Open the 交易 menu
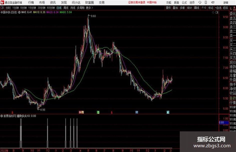The image size is (236, 152). [102, 2]
